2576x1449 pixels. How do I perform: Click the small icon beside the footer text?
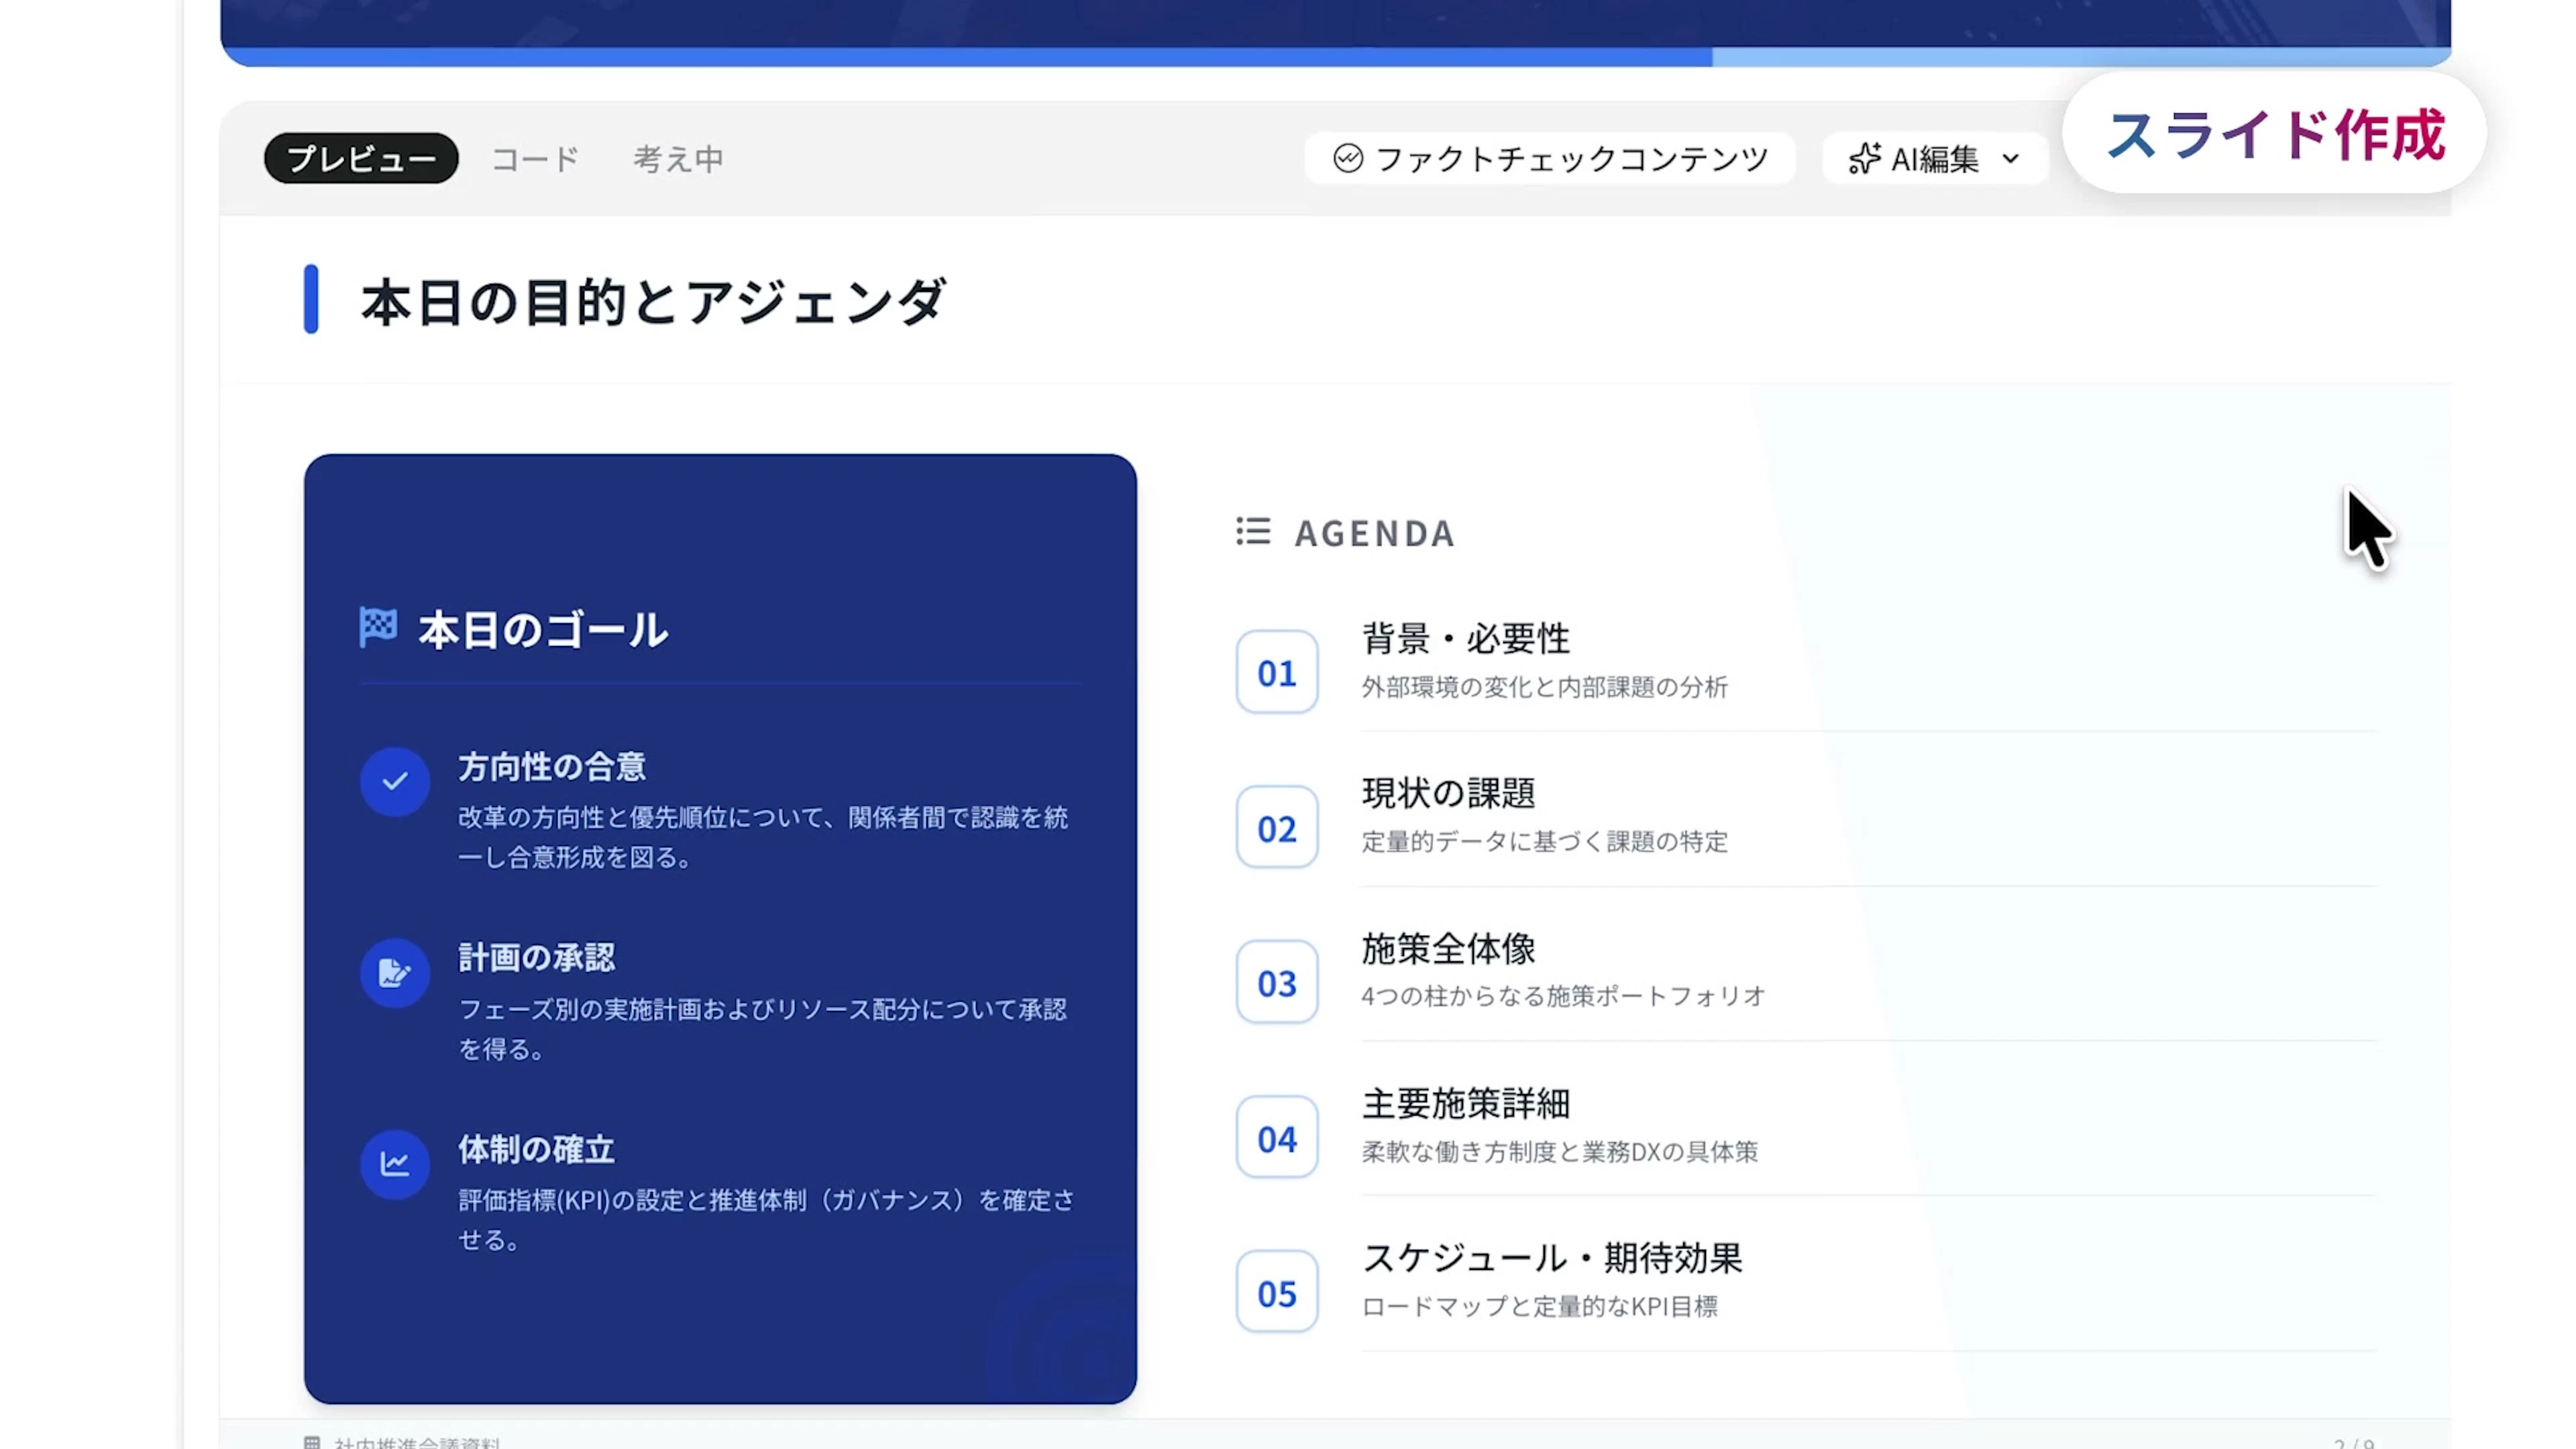pyautogui.click(x=312, y=1442)
